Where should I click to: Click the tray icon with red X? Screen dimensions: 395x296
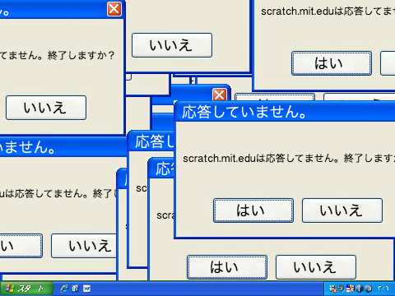pyautogui.click(x=332, y=289)
